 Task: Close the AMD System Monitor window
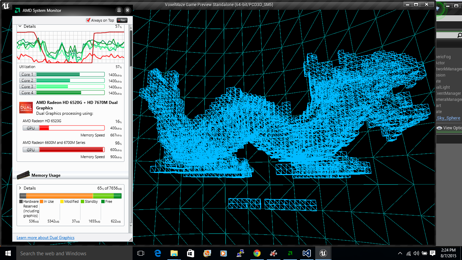127,10
